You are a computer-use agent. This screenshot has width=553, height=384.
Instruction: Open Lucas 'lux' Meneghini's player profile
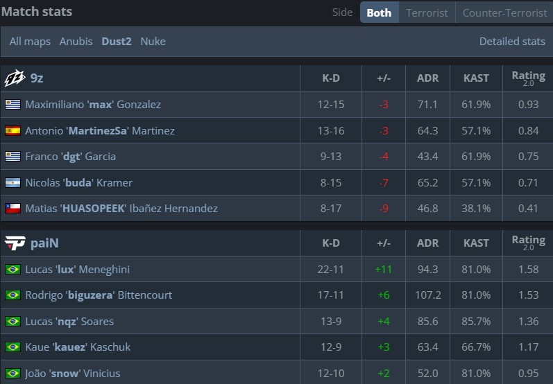coord(77,270)
